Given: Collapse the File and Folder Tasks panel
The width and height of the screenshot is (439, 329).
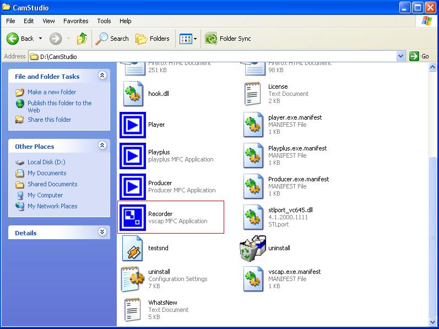Looking at the screenshot, I should click(x=102, y=75).
